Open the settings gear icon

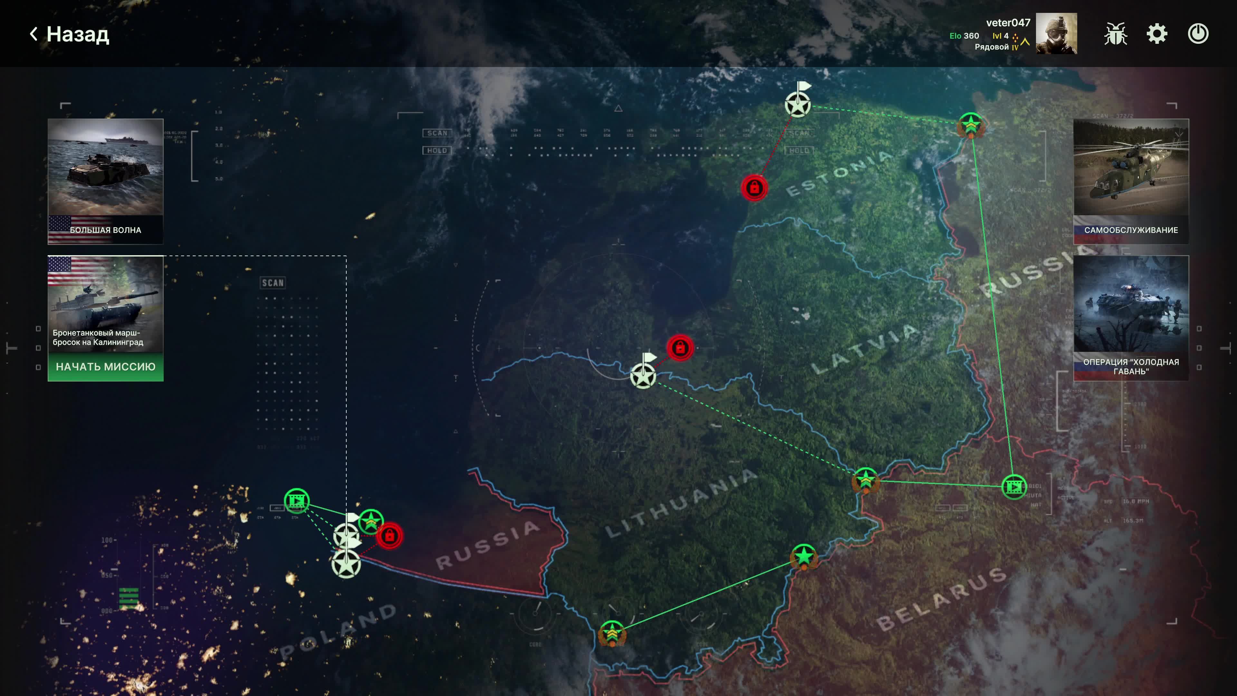(1157, 34)
